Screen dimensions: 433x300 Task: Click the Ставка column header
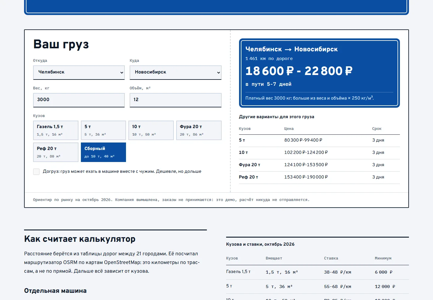331,258
